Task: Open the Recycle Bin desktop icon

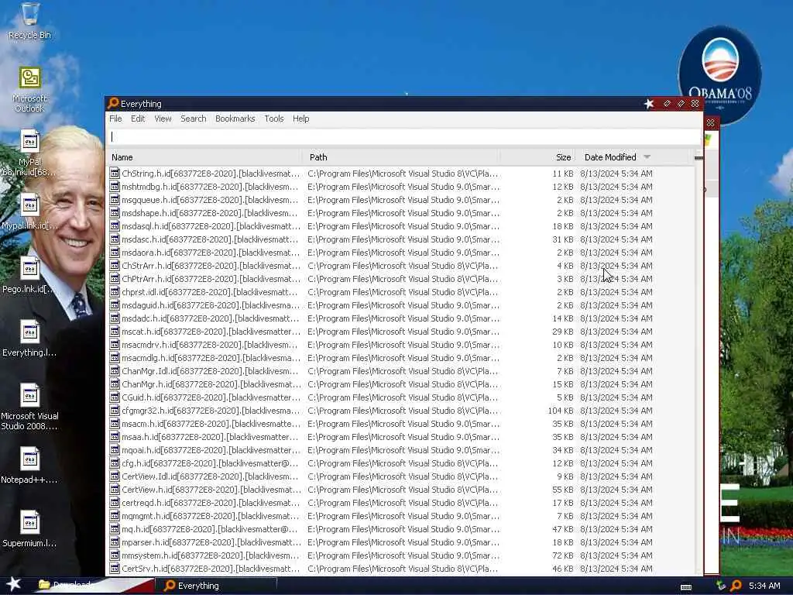Action: (x=29, y=21)
